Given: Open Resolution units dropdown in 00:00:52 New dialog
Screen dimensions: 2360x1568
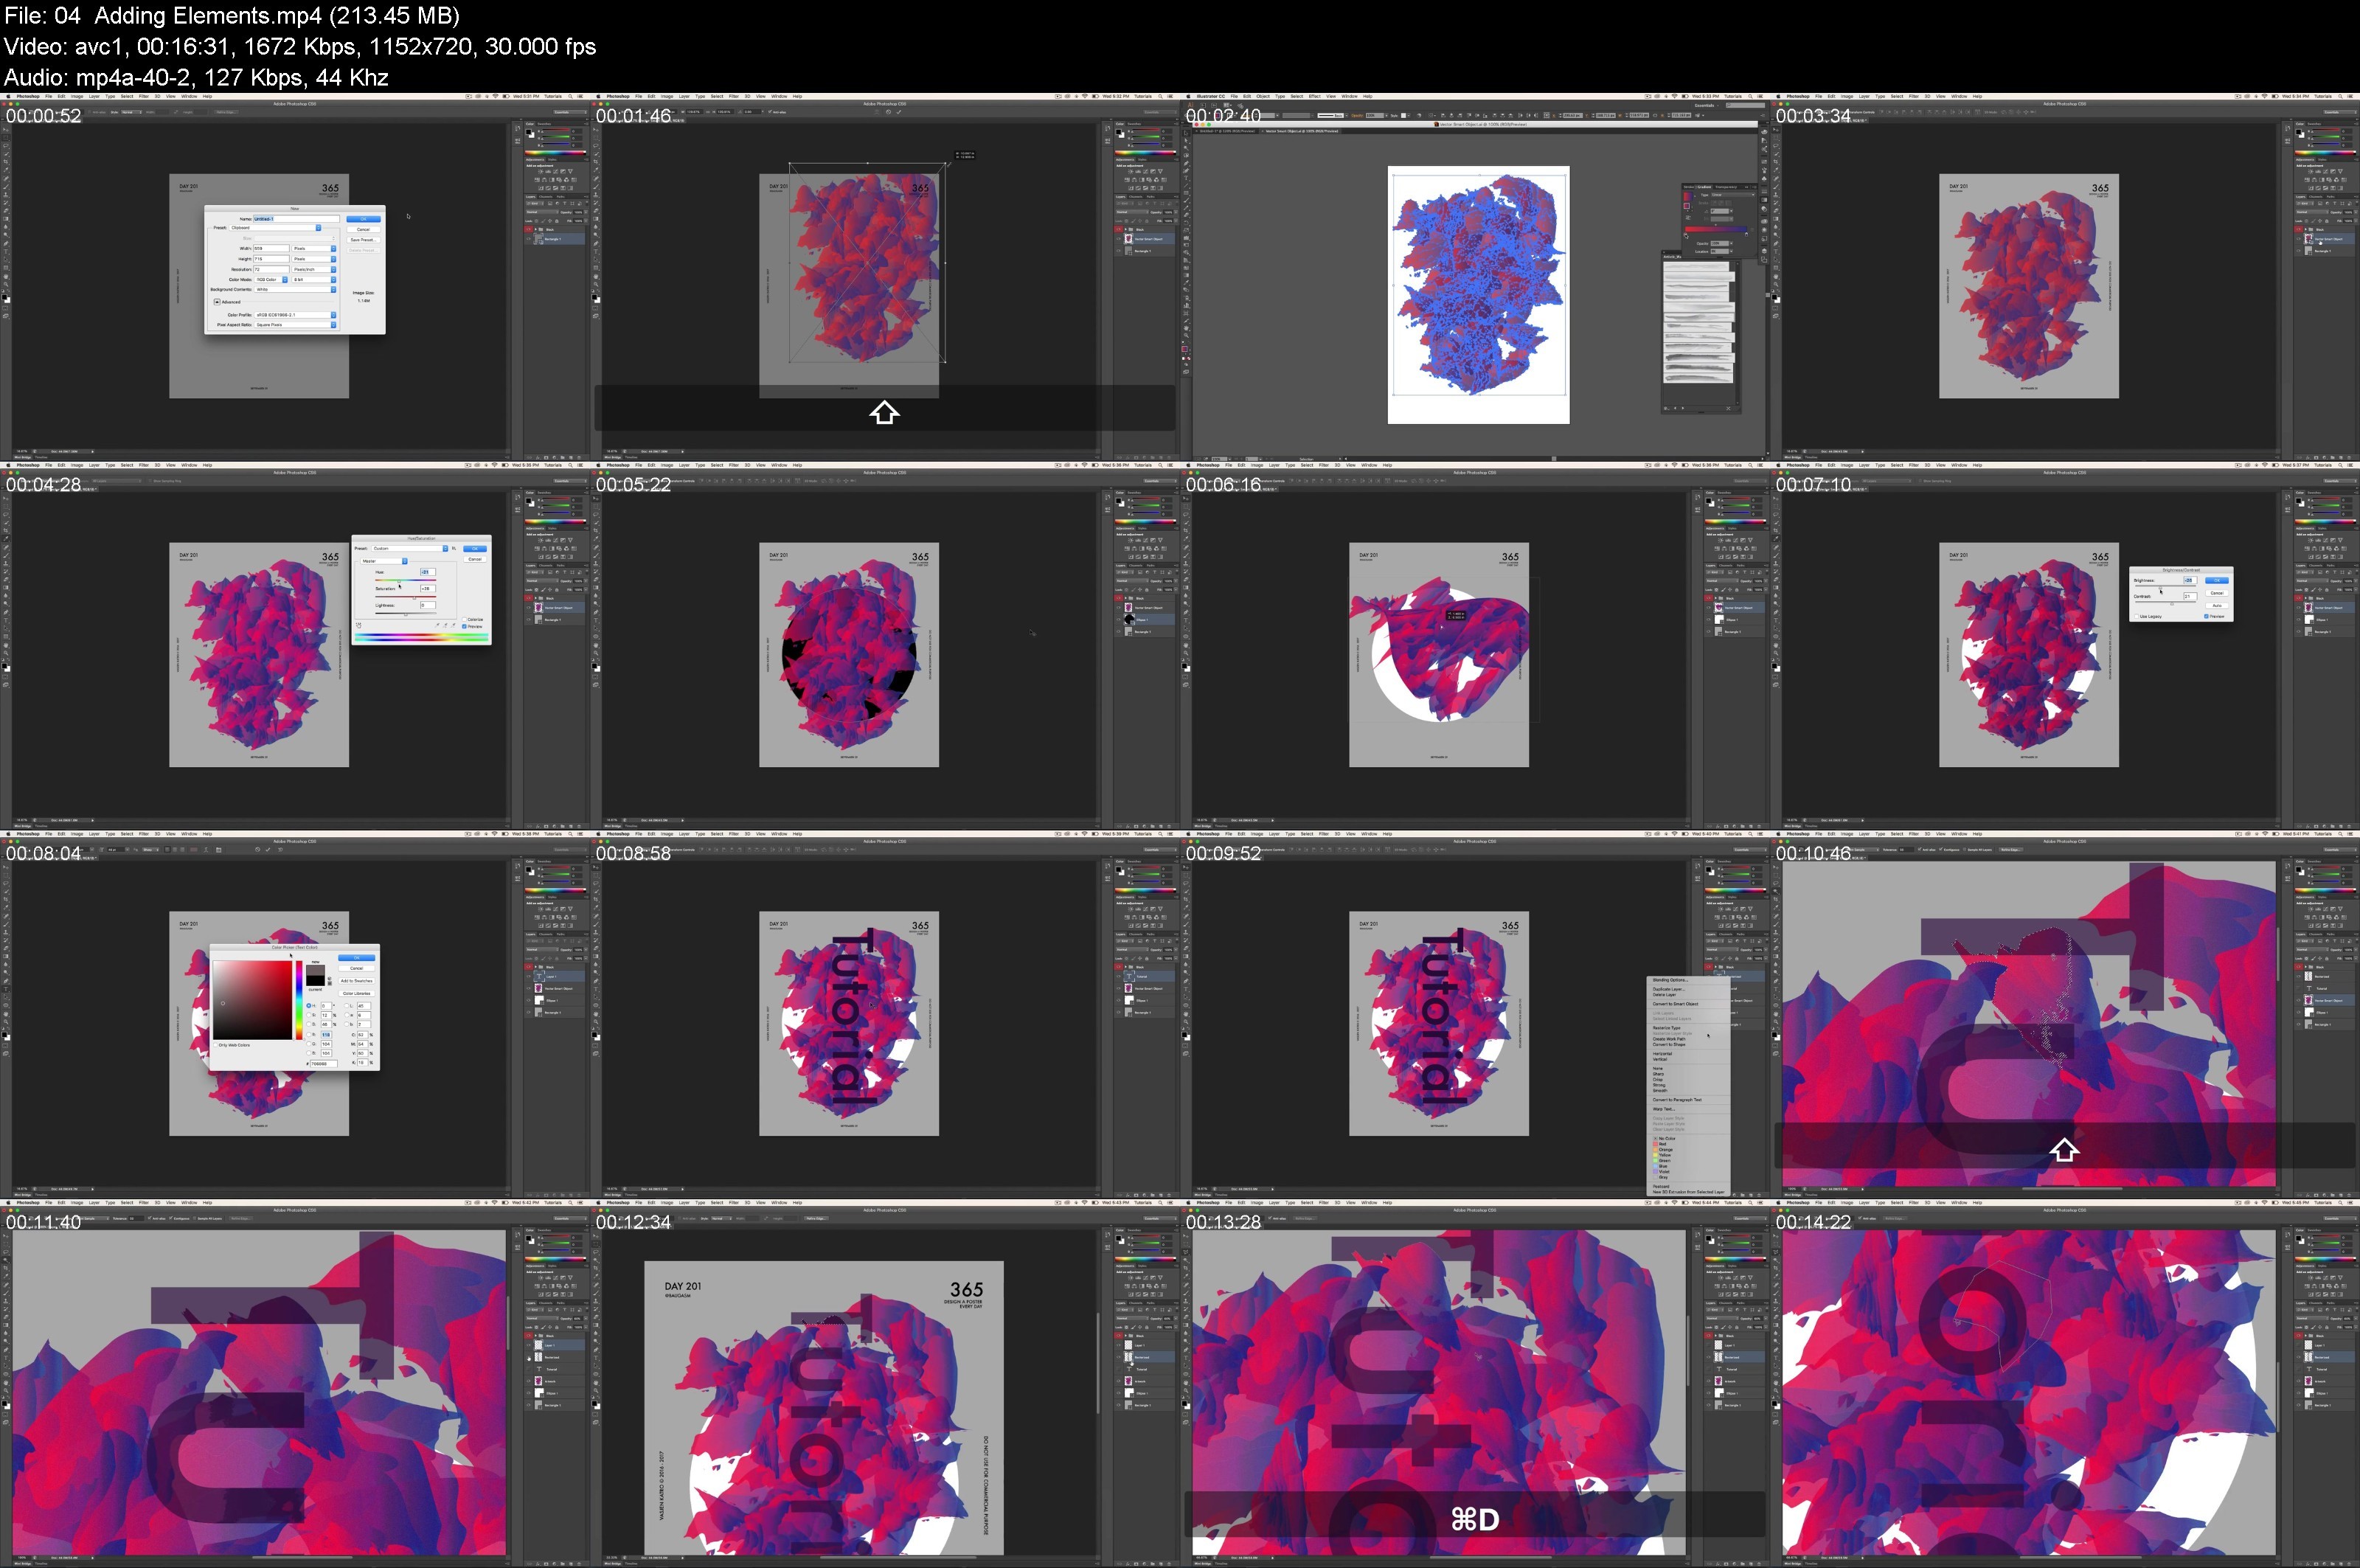Looking at the screenshot, I should point(314,270).
